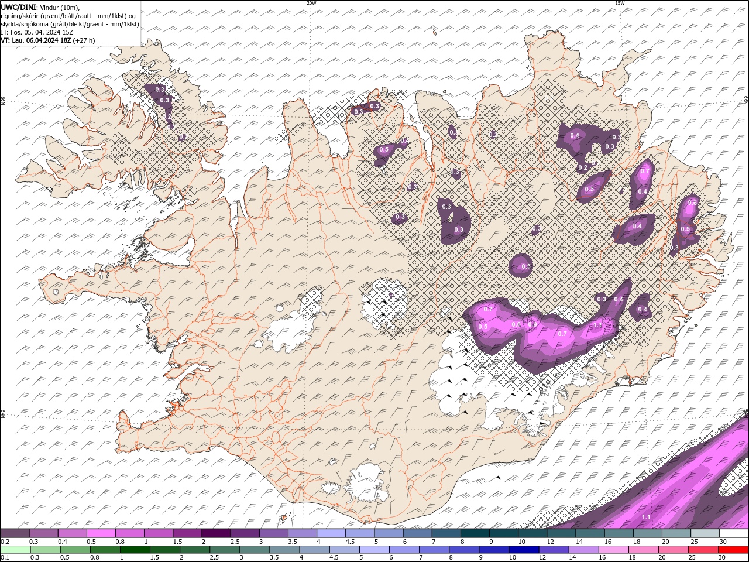Click the 0.1 number label under the lower legend
749x562 pixels.
pos(5,558)
